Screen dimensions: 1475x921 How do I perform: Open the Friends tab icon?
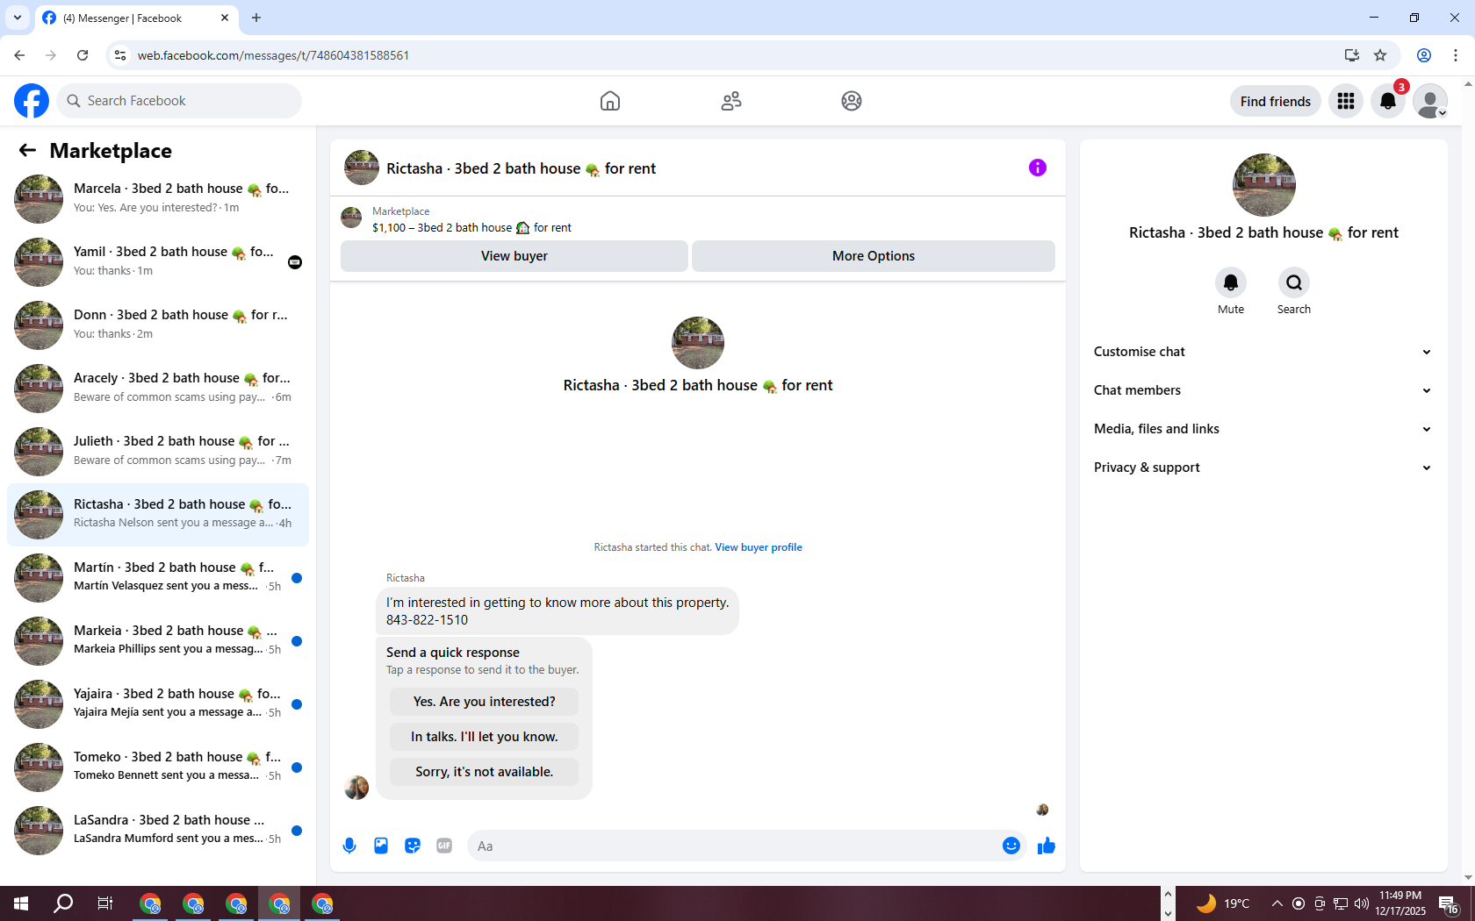pos(731,101)
